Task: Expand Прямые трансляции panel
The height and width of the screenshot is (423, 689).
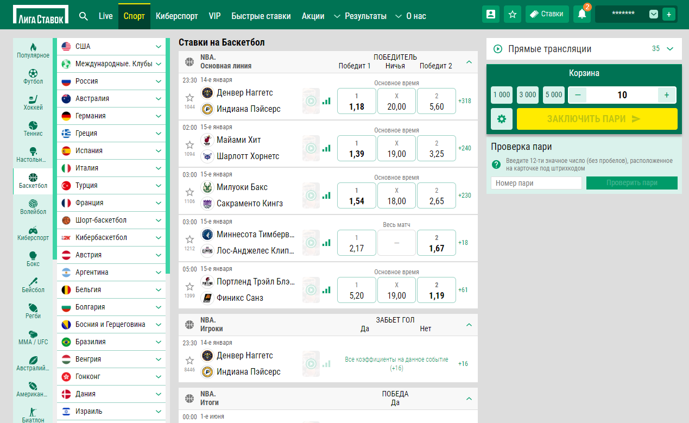Action: point(669,49)
